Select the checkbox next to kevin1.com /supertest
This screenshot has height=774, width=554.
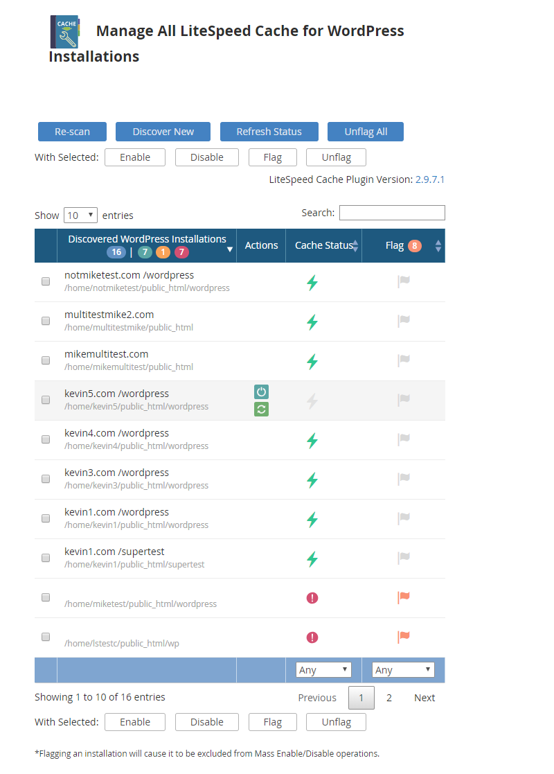click(x=45, y=557)
